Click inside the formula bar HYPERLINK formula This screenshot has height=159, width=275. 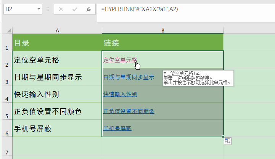click(x=140, y=9)
